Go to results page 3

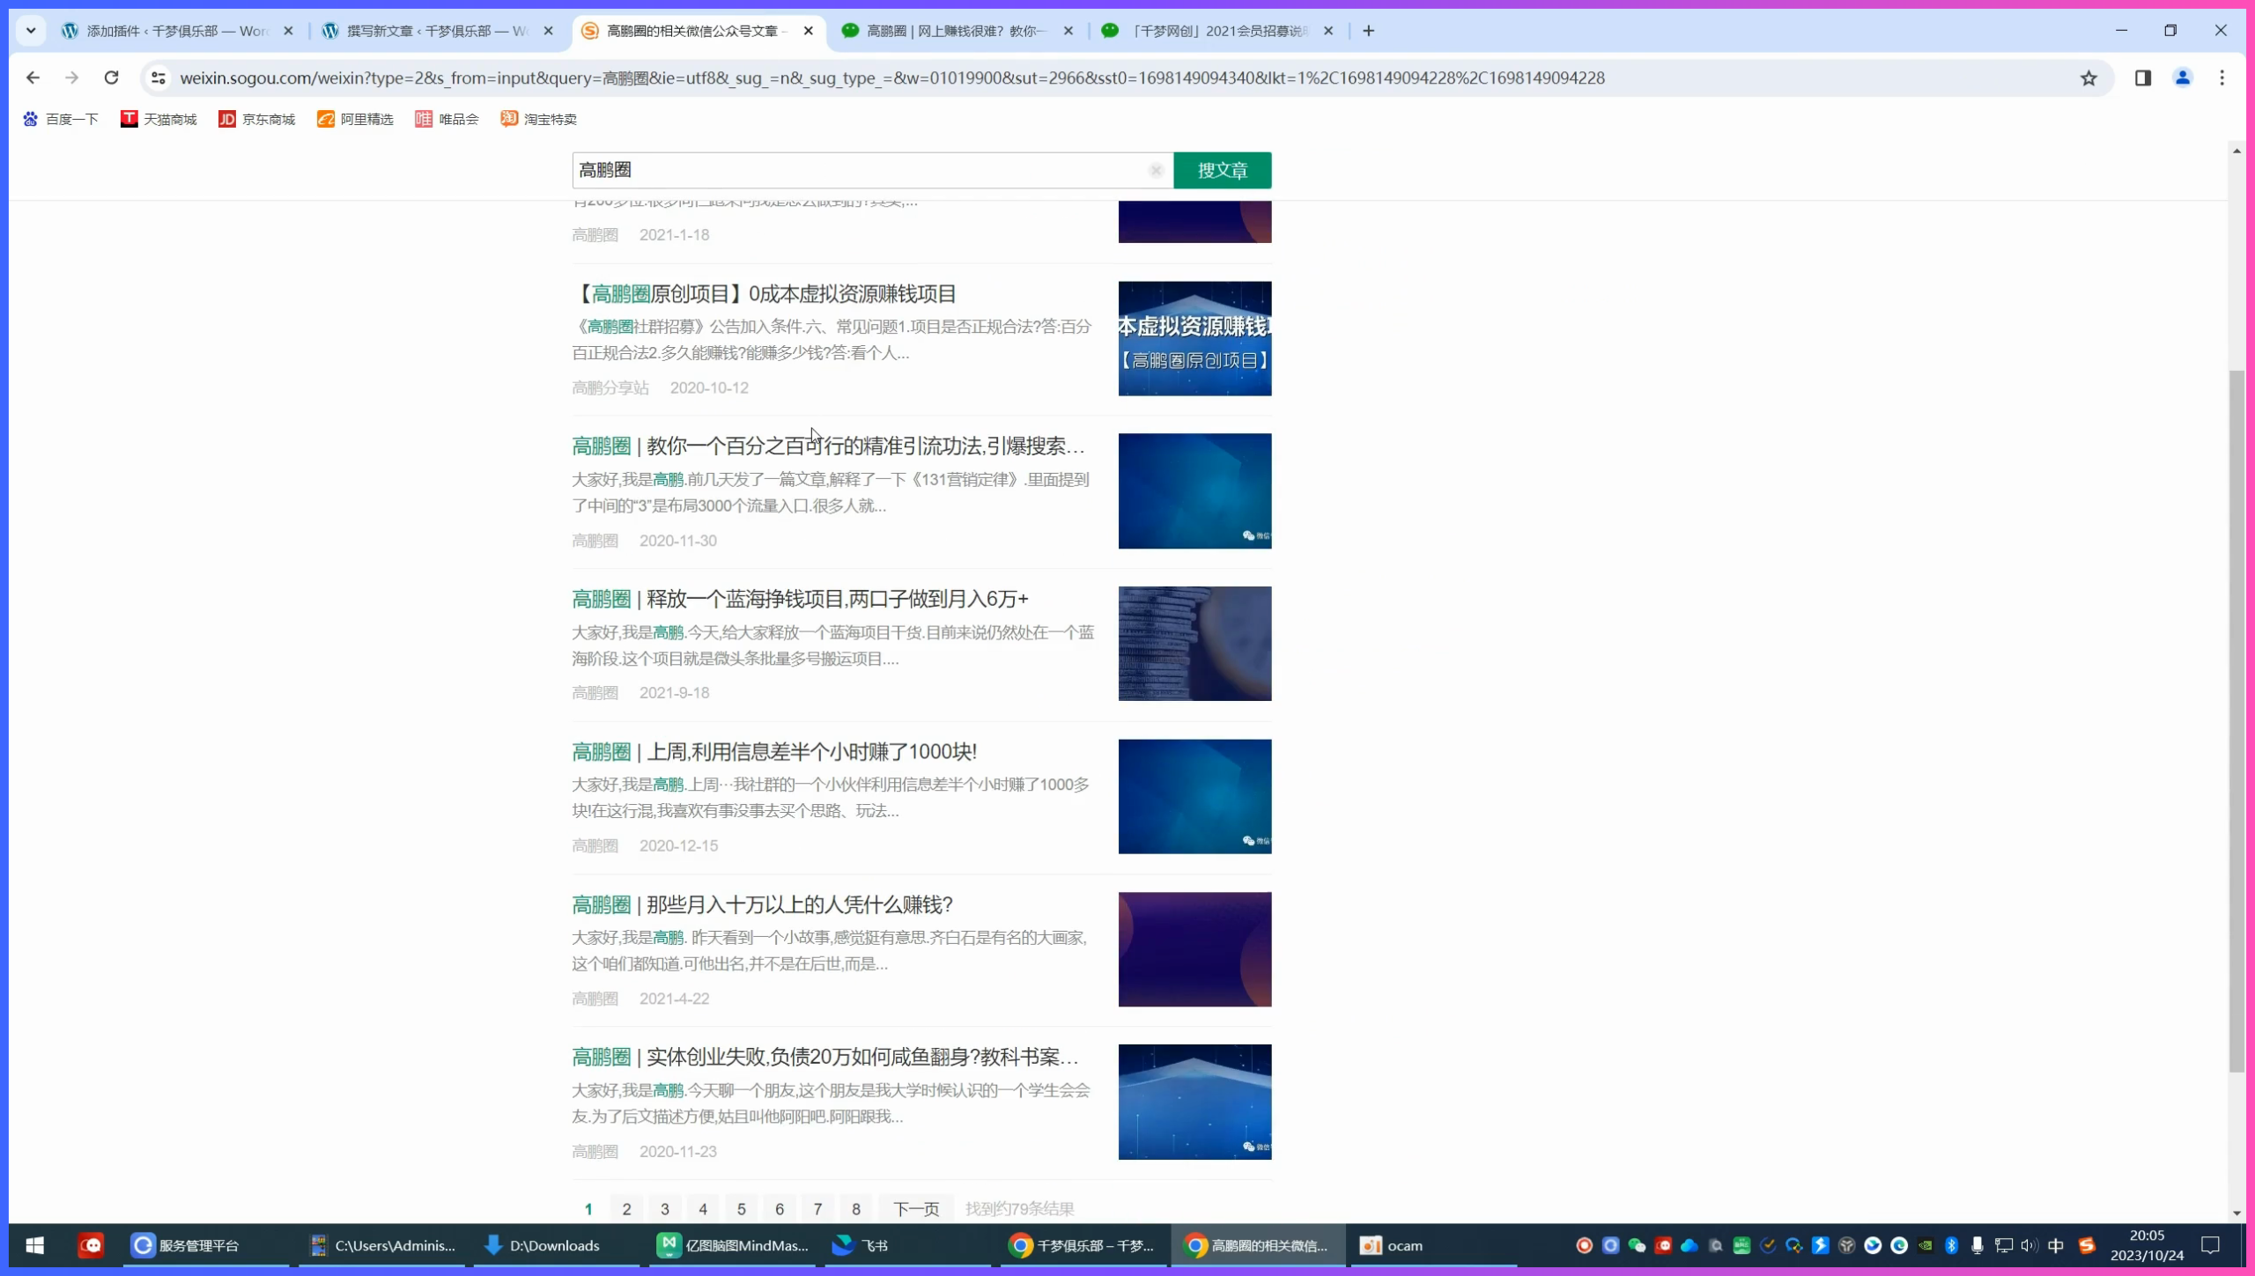[665, 1209]
